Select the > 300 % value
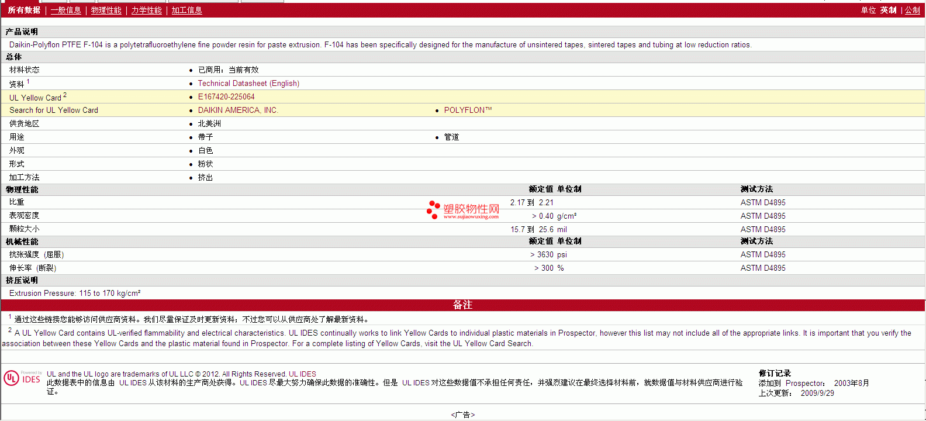This screenshot has height=421, width=926. 549,268
